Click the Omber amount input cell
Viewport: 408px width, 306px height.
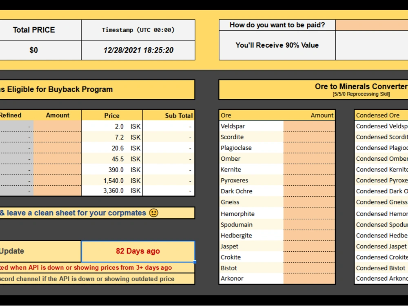(x=309, y=158)
